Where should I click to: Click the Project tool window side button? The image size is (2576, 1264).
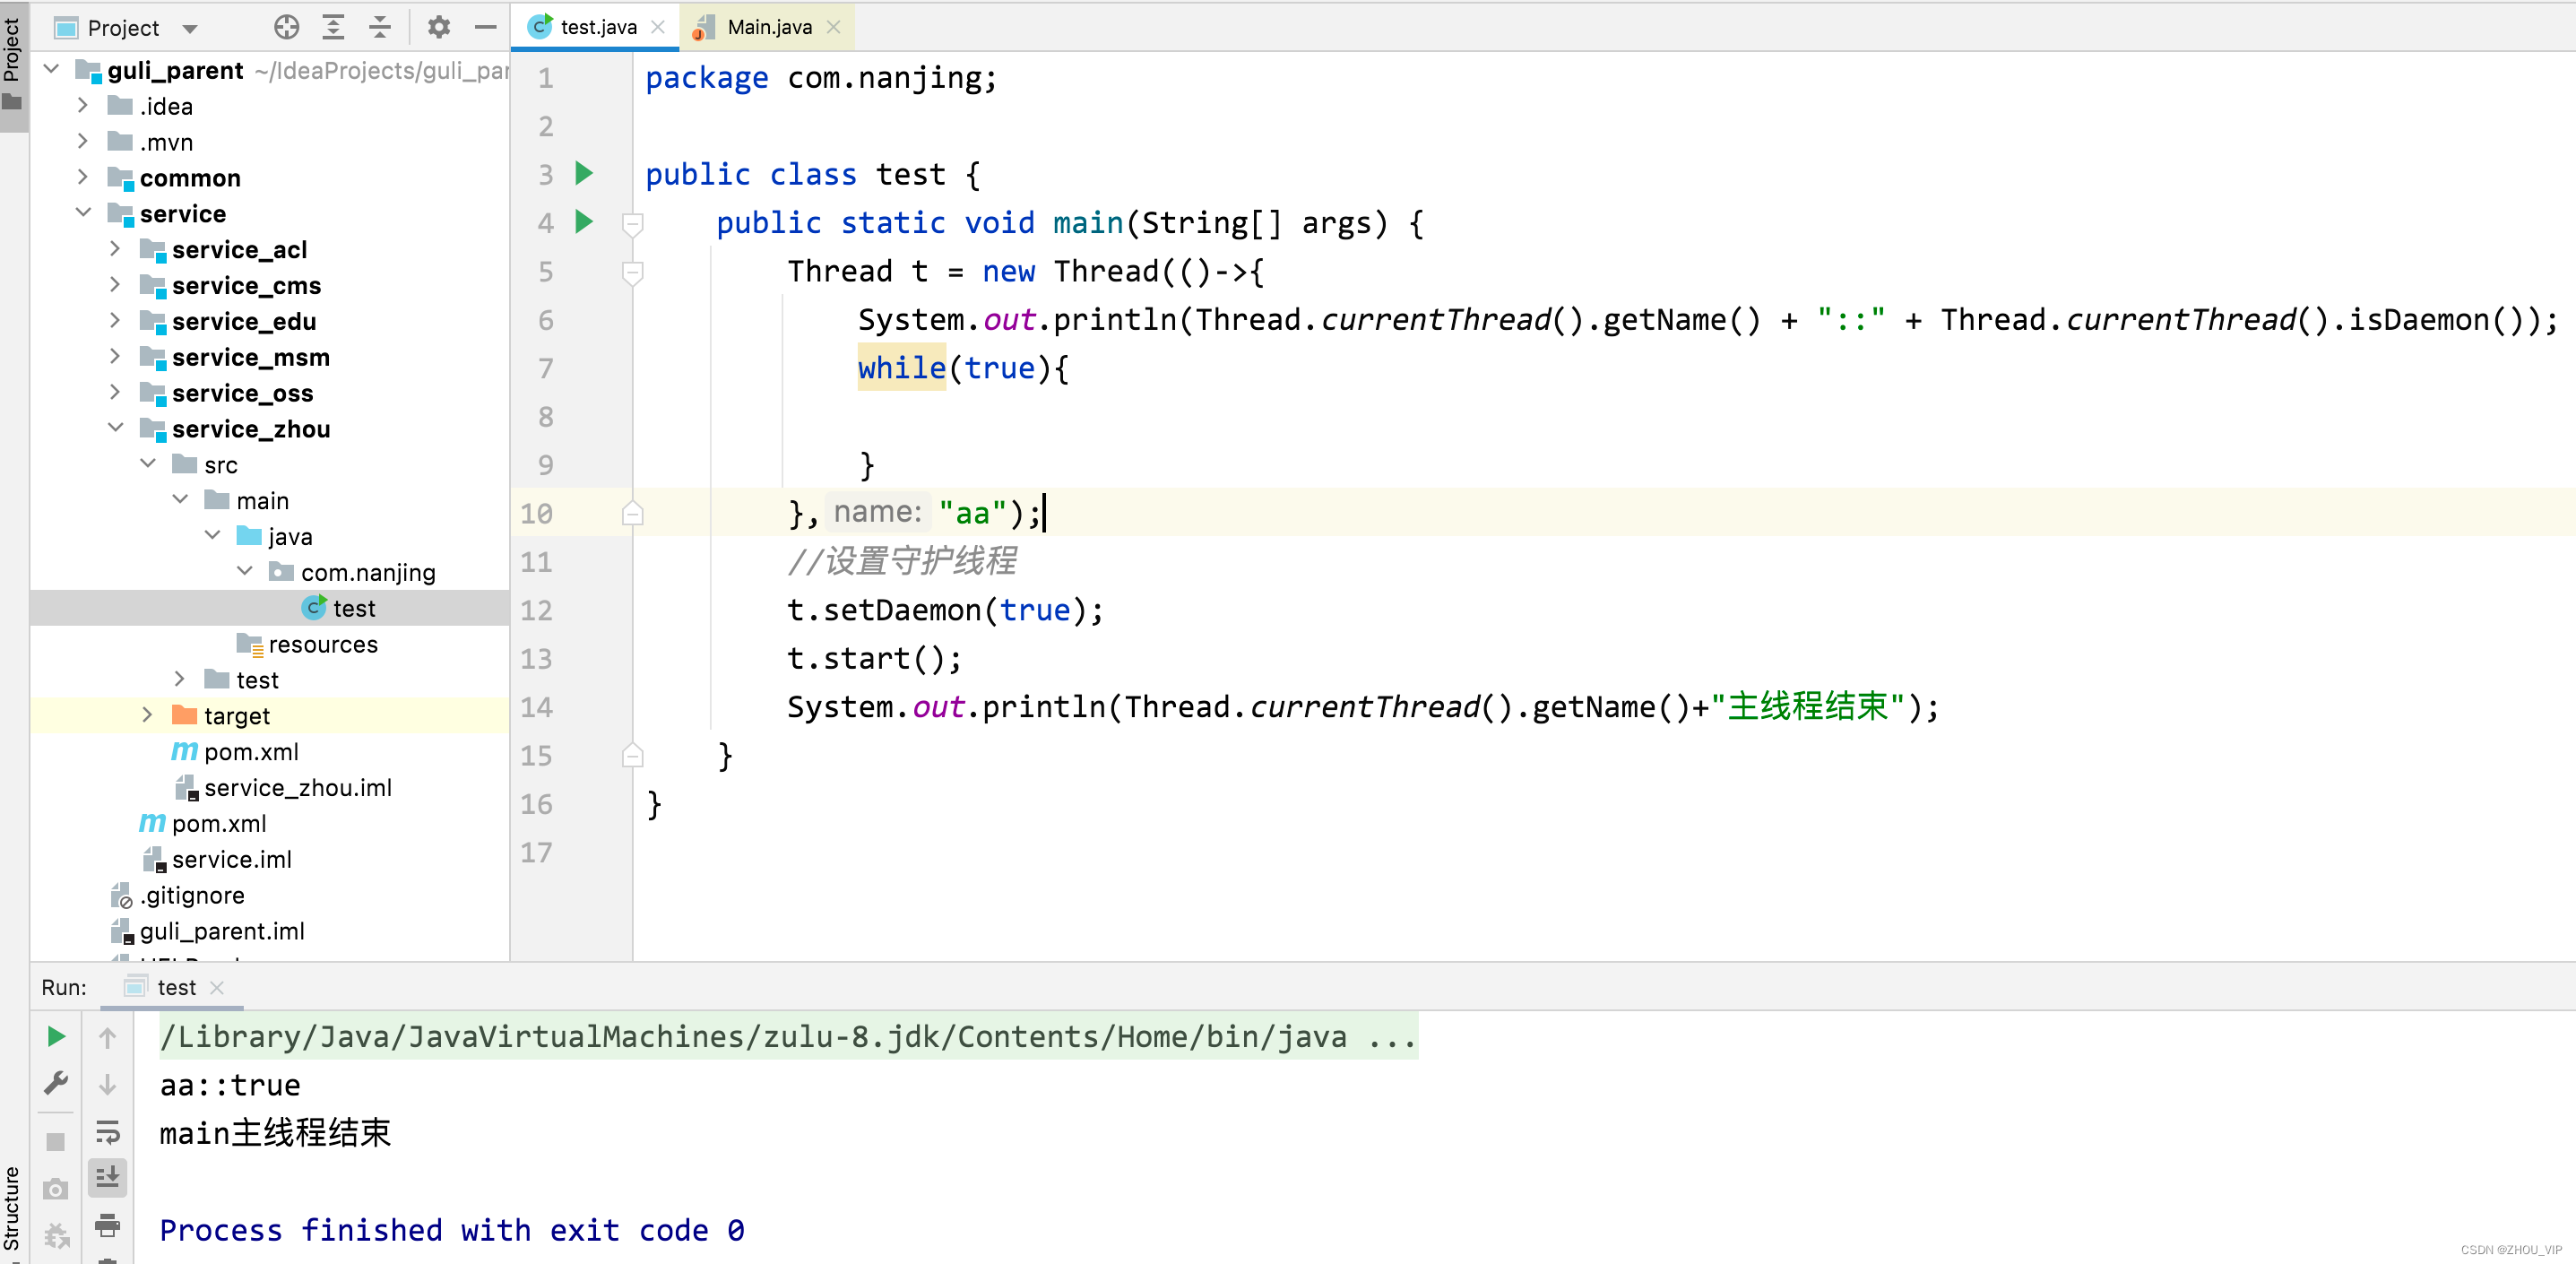click(12, 62)
